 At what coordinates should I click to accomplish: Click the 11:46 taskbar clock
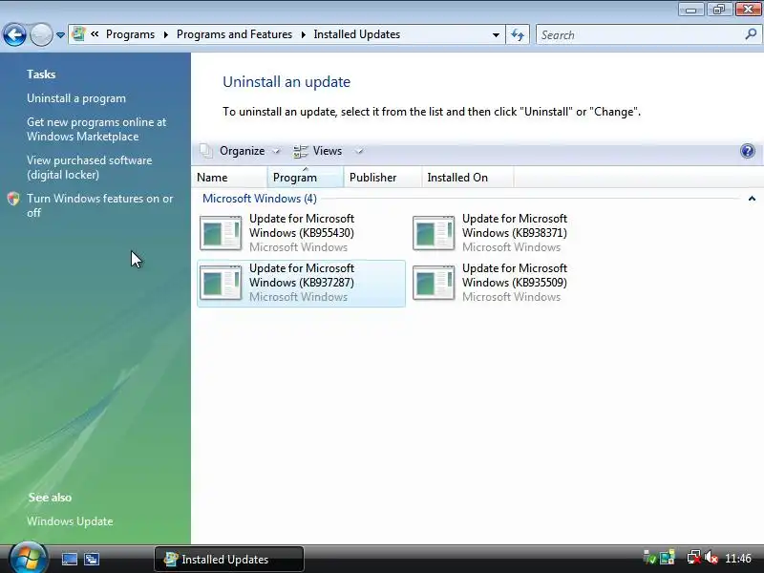tap(737, 559)
